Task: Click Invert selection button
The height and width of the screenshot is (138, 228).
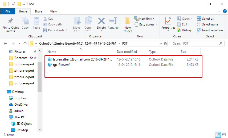Action: [210, 30]
